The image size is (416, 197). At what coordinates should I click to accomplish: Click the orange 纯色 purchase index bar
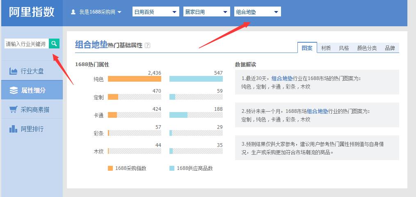(x=135, y=79)
